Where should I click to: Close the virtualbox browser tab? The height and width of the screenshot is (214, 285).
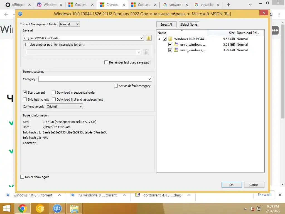pyautogui.click(x=218, y=5)
